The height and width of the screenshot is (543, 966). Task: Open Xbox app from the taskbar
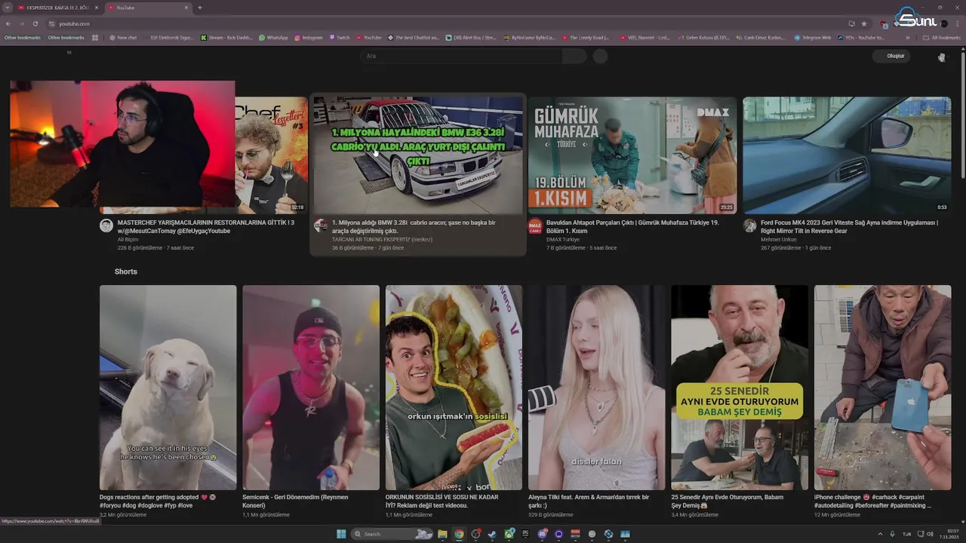click(x=509, y=534)
